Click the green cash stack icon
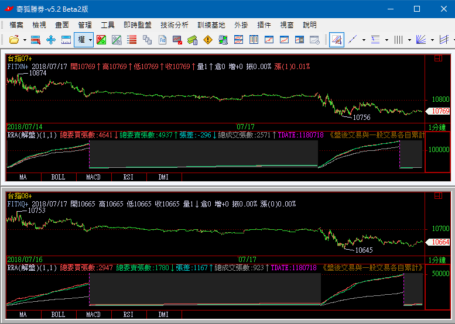The width and height of the screenshot is (455, 324). click(193, 40)
